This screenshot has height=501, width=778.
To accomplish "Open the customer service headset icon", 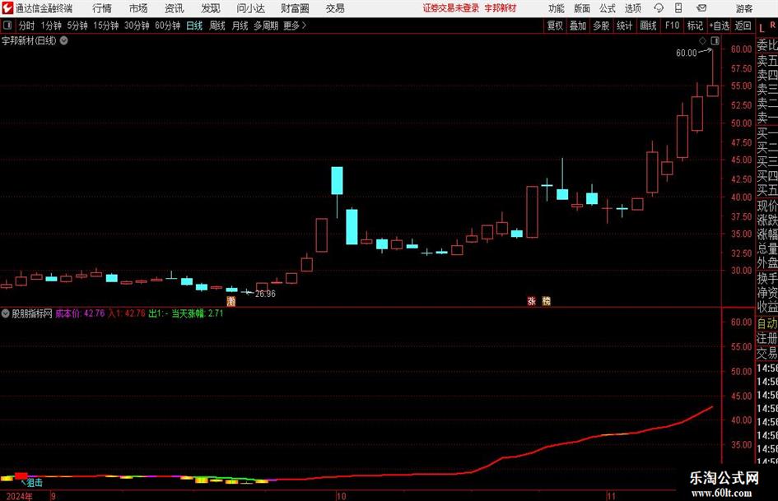I will click(x=659, y=8).
